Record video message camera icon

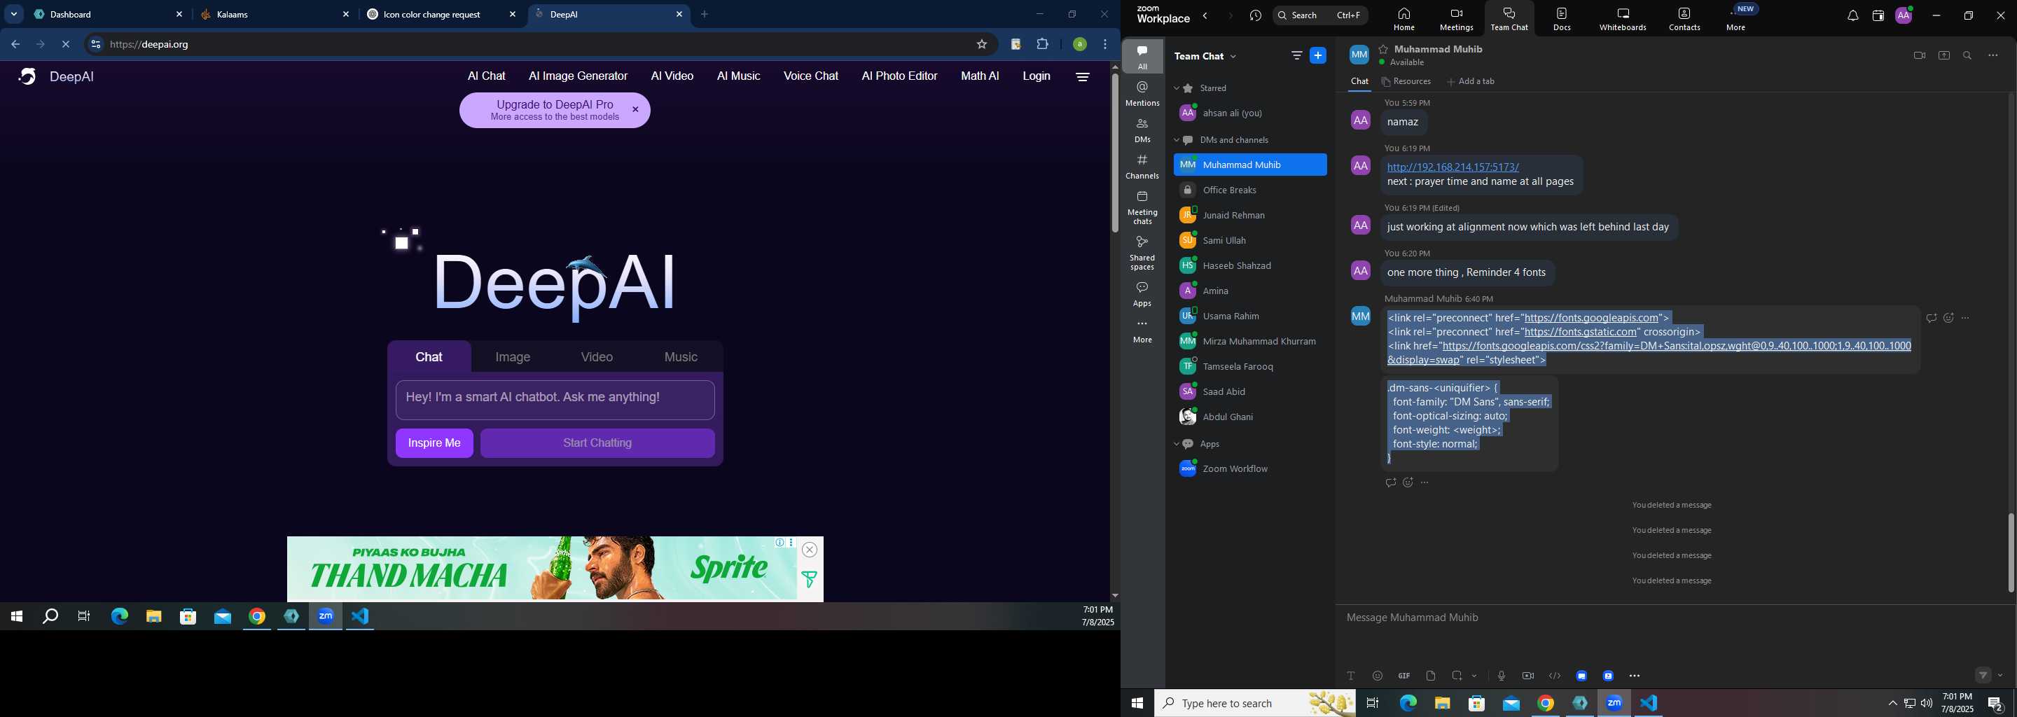click(1527, 676)
